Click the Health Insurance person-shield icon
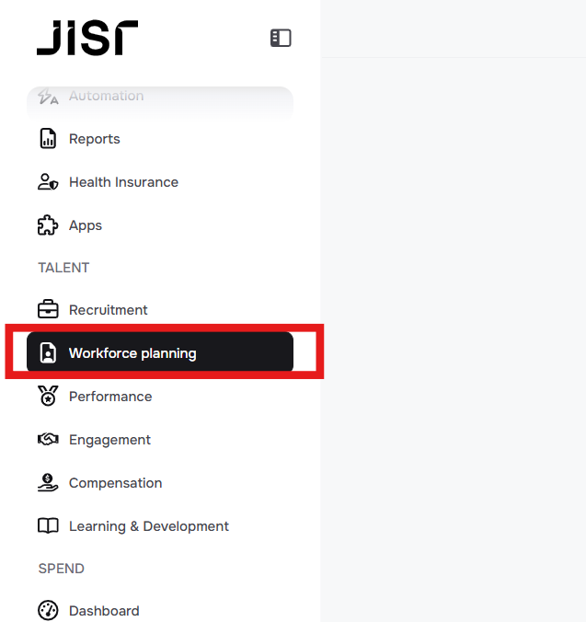This screenshot has width=586, height=622. (x=48, y=182)
